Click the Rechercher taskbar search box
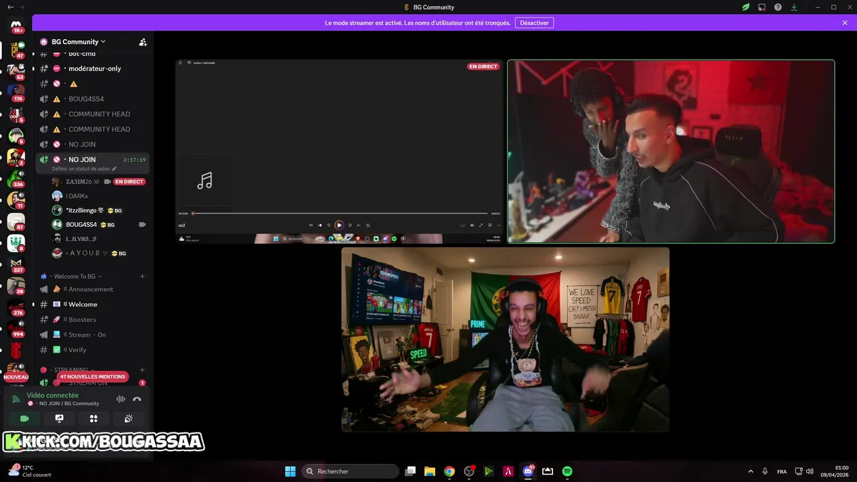857x482 pixels. [351, 471]
